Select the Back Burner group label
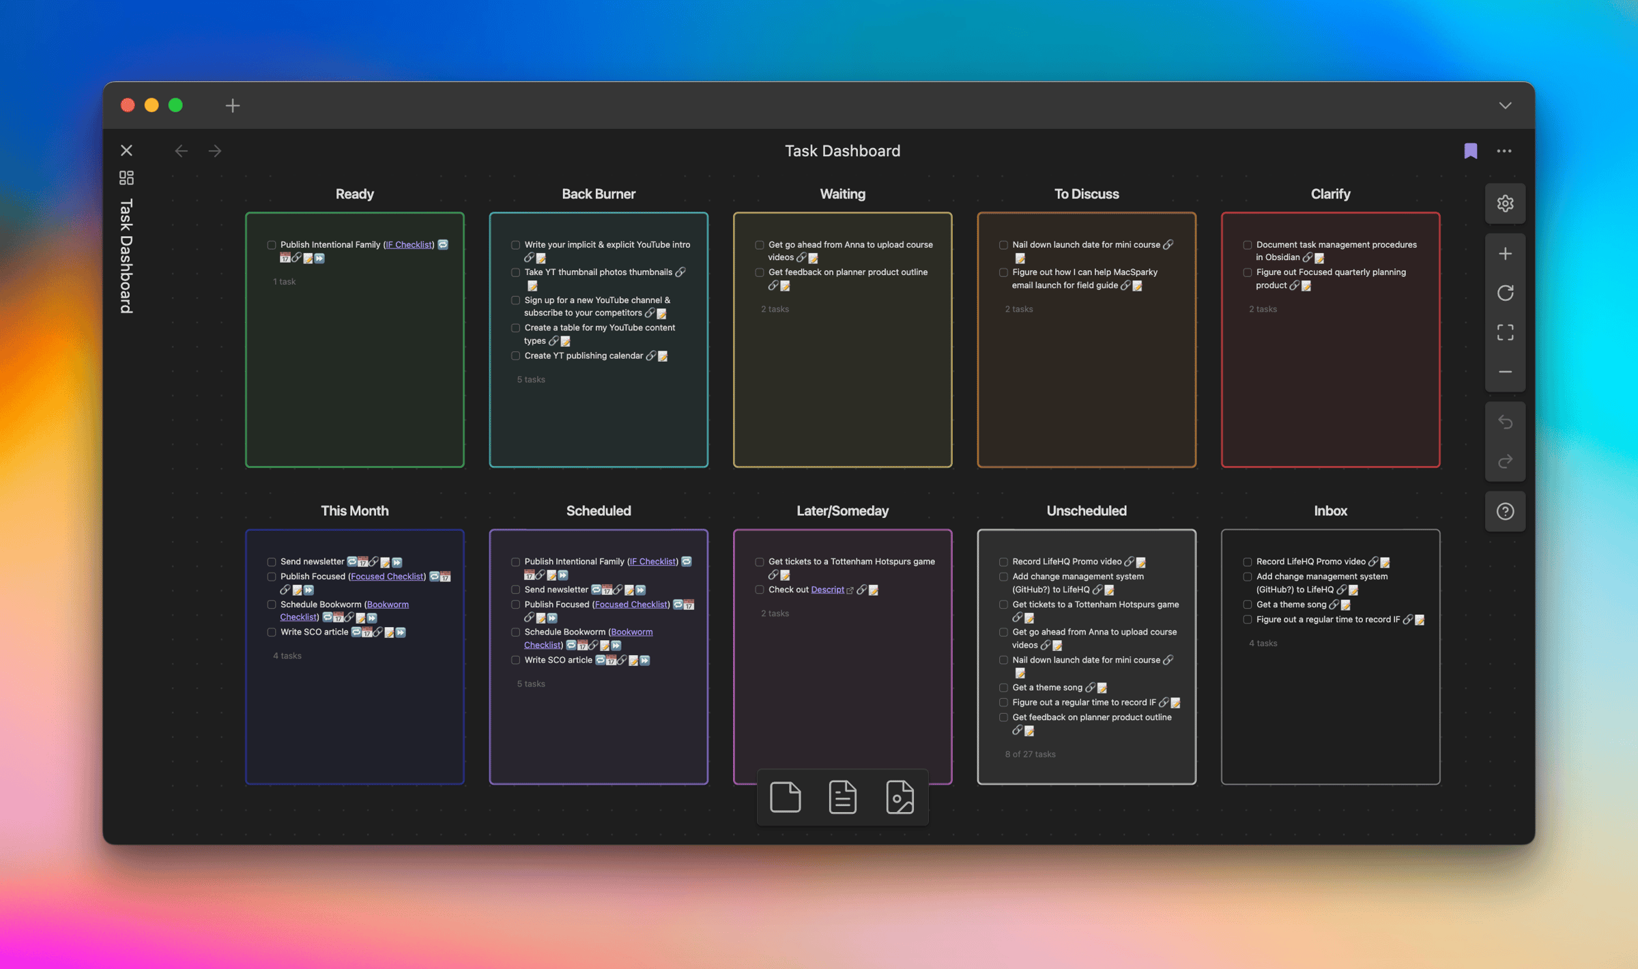This screenshot has height=969, width=1638. [x=599, y=194]
